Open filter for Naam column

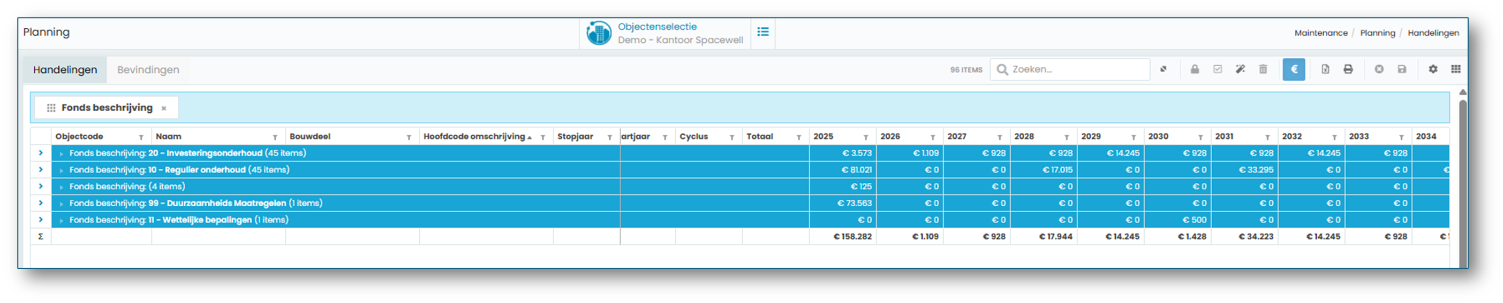pos(275,137)
